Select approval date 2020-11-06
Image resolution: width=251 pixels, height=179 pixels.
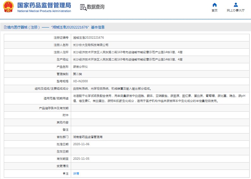[81, 144]
